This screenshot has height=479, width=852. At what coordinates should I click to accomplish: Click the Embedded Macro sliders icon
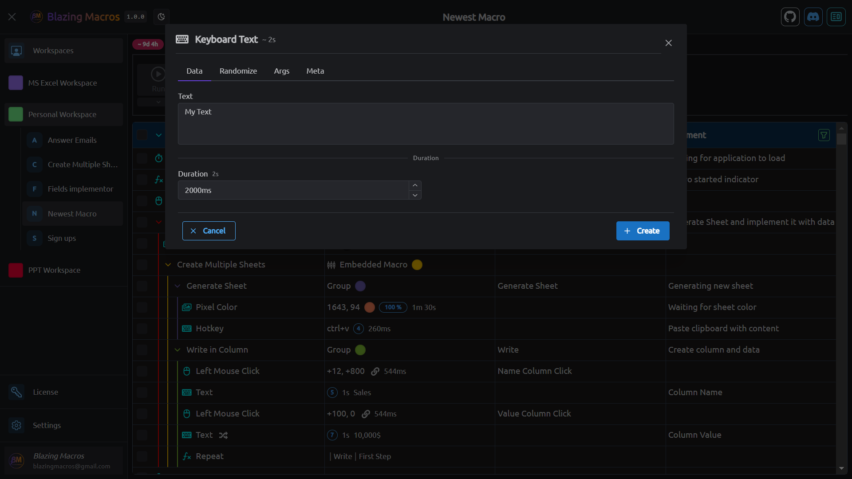pos(331,265)
